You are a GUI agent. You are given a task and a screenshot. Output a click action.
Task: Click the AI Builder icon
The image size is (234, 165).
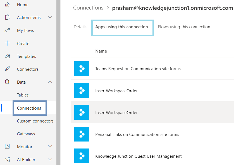click(x=8, y=159)
